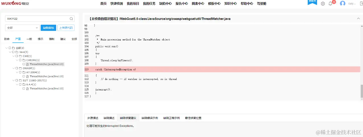Check the 6.4.4(1) checkbox
363x137 pixels.
click(x=20, y=84)
